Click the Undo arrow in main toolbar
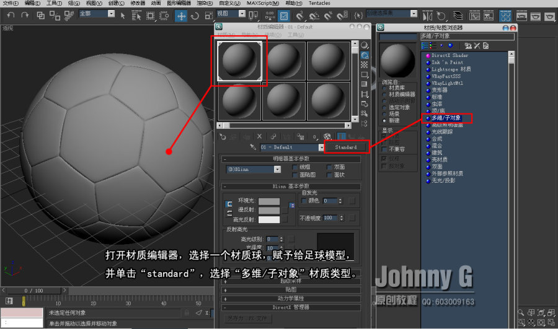The height and width of the screenshot is (329, 558). (11, 15)
